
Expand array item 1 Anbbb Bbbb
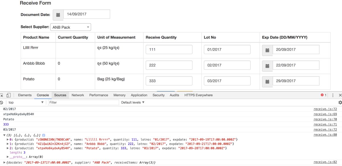click(x=8, y=144)
